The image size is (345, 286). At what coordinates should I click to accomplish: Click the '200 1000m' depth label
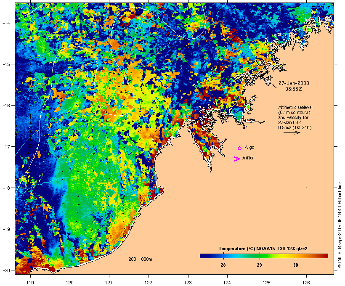[140, 259]
